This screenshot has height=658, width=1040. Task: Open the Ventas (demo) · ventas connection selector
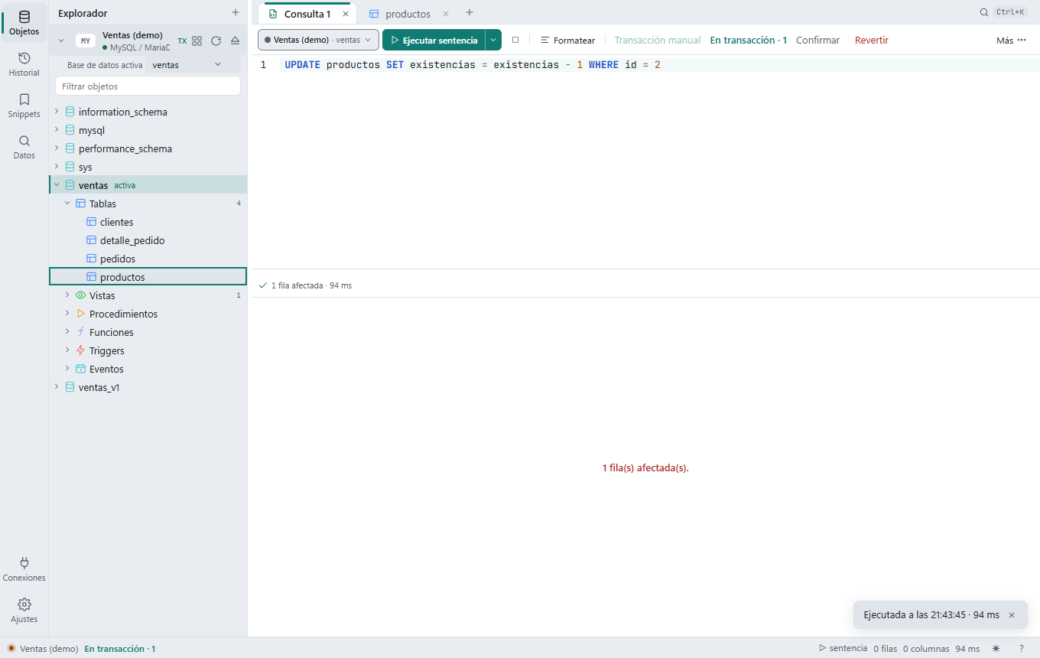pos(318,40)
